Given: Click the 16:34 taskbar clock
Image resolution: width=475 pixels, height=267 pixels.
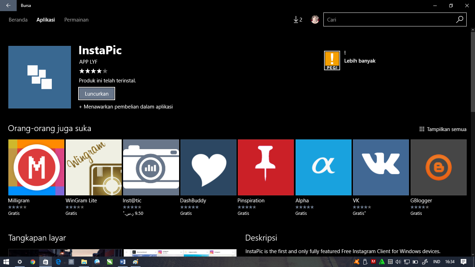Looking at the screenshot, I should [x=450, y=262].
